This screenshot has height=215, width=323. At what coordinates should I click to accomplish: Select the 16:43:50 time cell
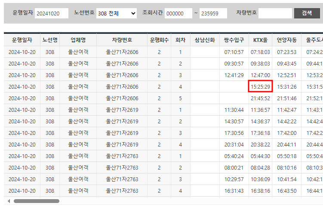286,191
